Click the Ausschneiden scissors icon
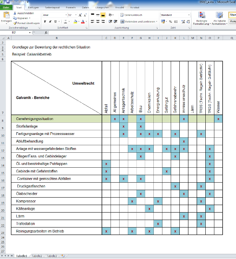236x259 pixels. point(15,13)
